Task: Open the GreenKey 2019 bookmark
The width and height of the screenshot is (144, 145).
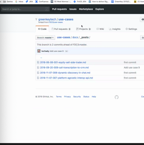Action: (121, 2)
